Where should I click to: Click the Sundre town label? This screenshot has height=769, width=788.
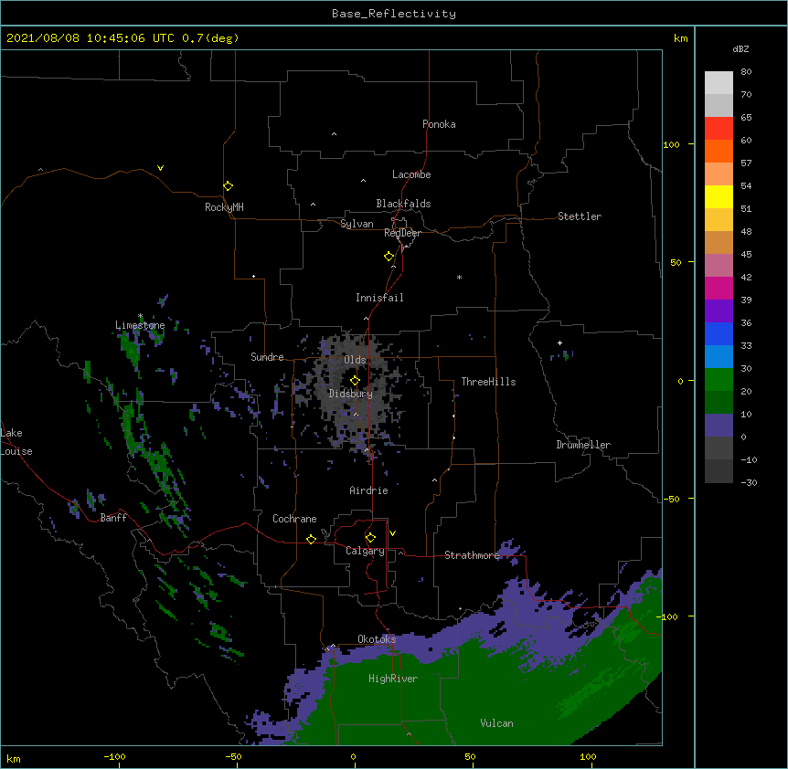click(x=267, y=357)
